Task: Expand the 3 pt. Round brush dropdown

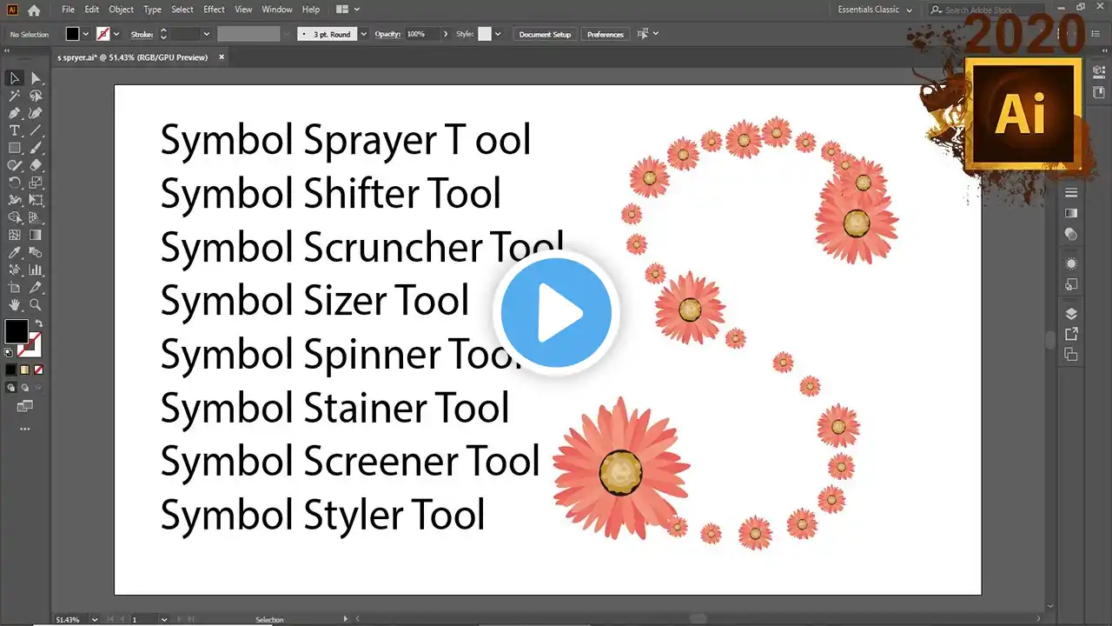Action: [363, 34]
